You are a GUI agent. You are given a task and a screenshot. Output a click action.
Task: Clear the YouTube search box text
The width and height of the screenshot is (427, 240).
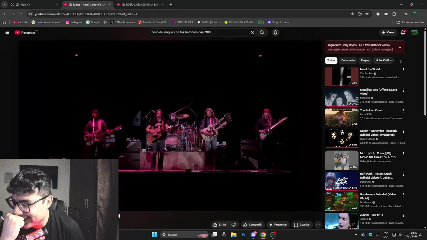[x=252, y=32]
